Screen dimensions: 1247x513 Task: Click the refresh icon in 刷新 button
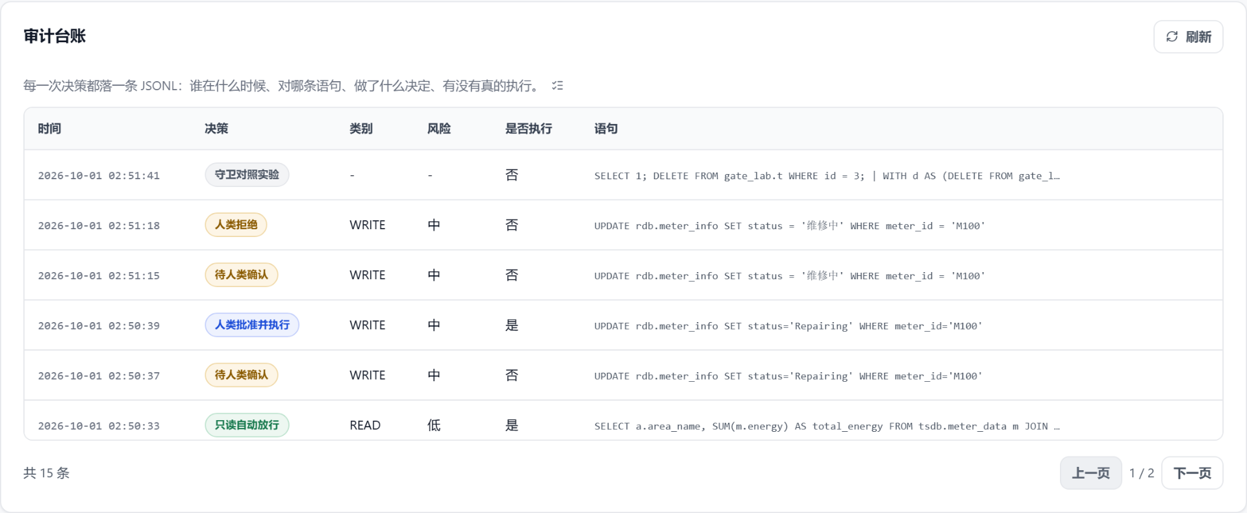pos(1172,37)
